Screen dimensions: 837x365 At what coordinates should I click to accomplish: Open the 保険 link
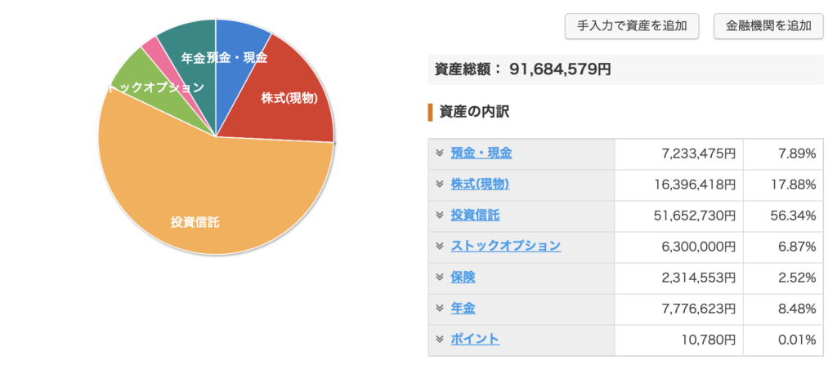(x=463, y=277)
